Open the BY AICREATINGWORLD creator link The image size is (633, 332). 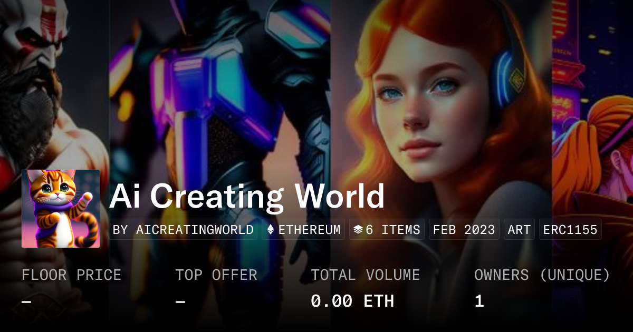click(183, 230)
